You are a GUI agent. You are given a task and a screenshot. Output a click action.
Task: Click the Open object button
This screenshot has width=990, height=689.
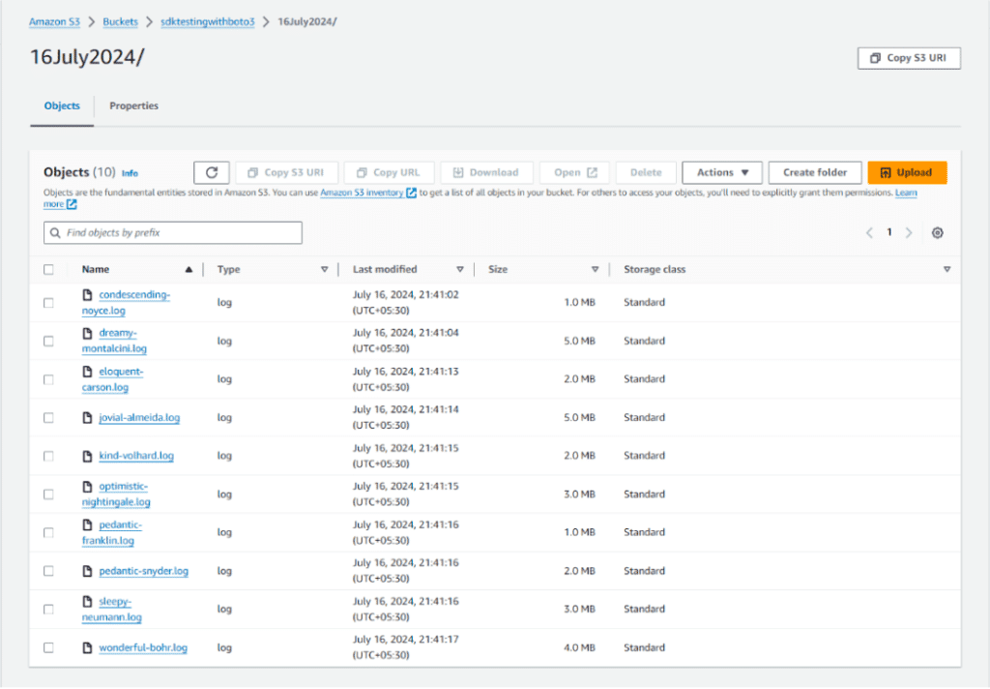pos(573,171)
